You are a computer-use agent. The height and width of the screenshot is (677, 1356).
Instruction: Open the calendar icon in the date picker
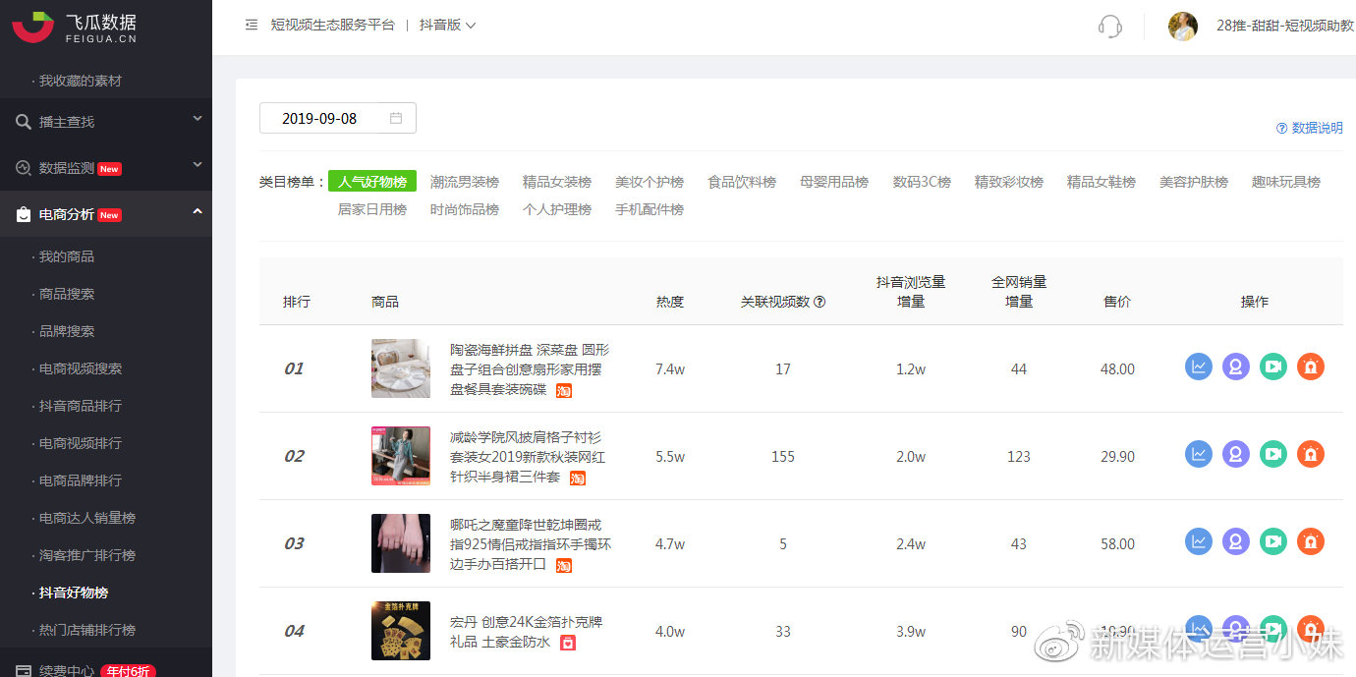tap(397, 117)
